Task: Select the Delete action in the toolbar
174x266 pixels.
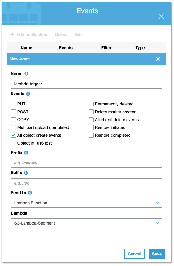Action: 61,35
